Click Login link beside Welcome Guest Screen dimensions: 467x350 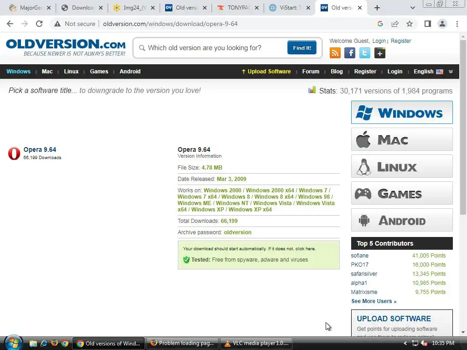click(x=379, y=41)
